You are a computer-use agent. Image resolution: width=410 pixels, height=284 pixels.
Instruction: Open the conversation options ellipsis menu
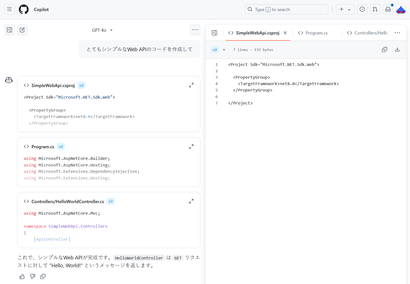195,30
